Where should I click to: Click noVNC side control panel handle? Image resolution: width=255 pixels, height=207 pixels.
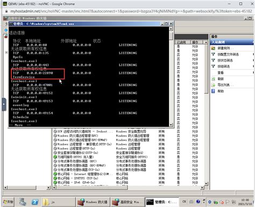click(4, 105)
